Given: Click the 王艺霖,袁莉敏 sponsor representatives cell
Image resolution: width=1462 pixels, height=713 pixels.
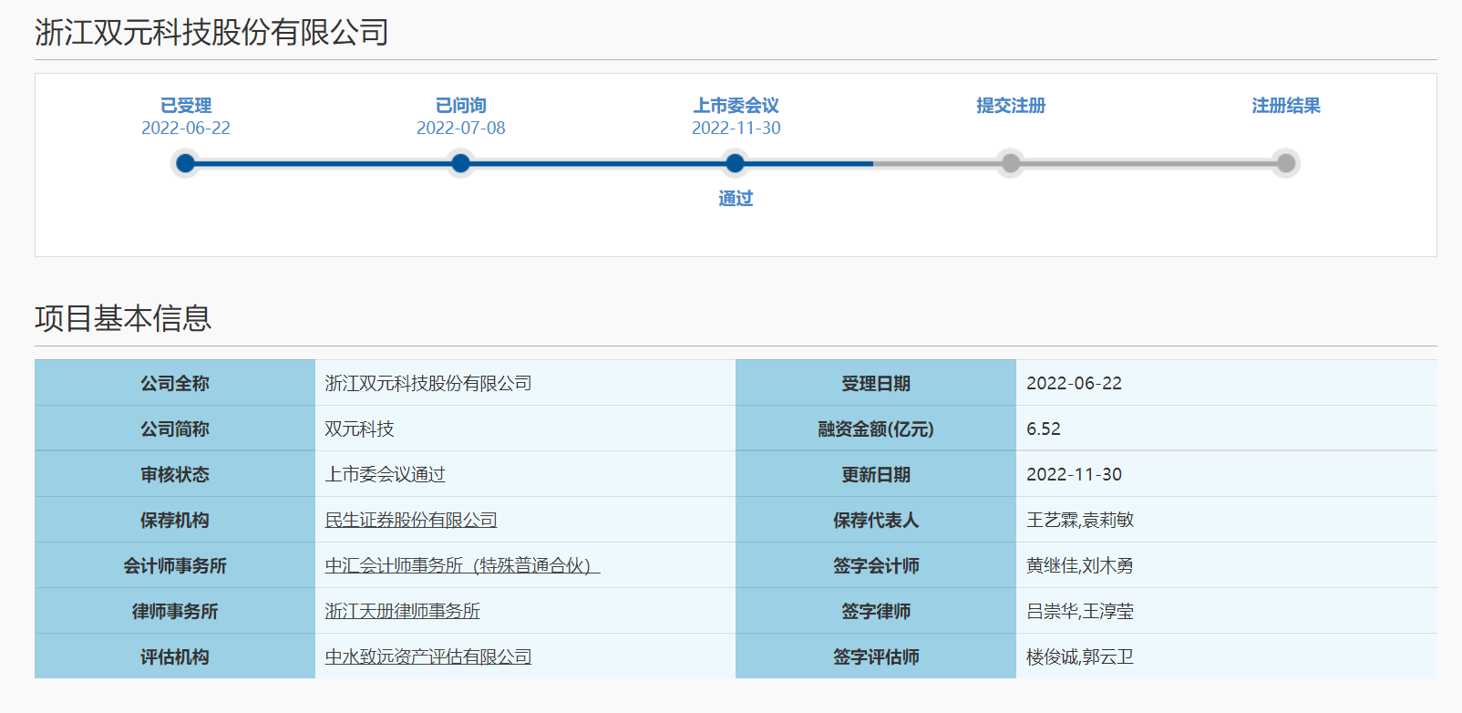Looking at the screenshot, I should pos(1079,520).
